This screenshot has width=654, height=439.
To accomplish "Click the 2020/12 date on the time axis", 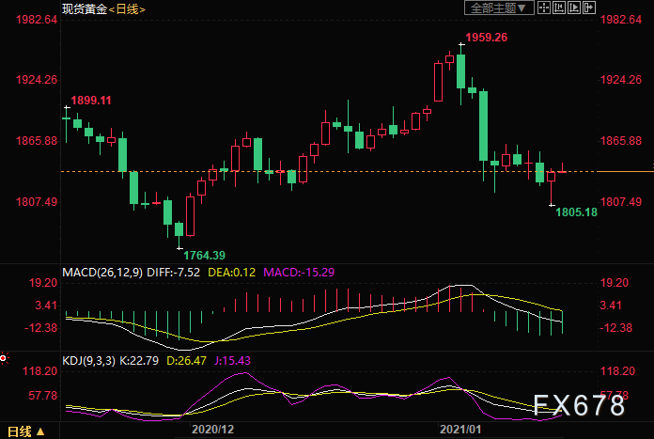I will [x=211, y=430].
